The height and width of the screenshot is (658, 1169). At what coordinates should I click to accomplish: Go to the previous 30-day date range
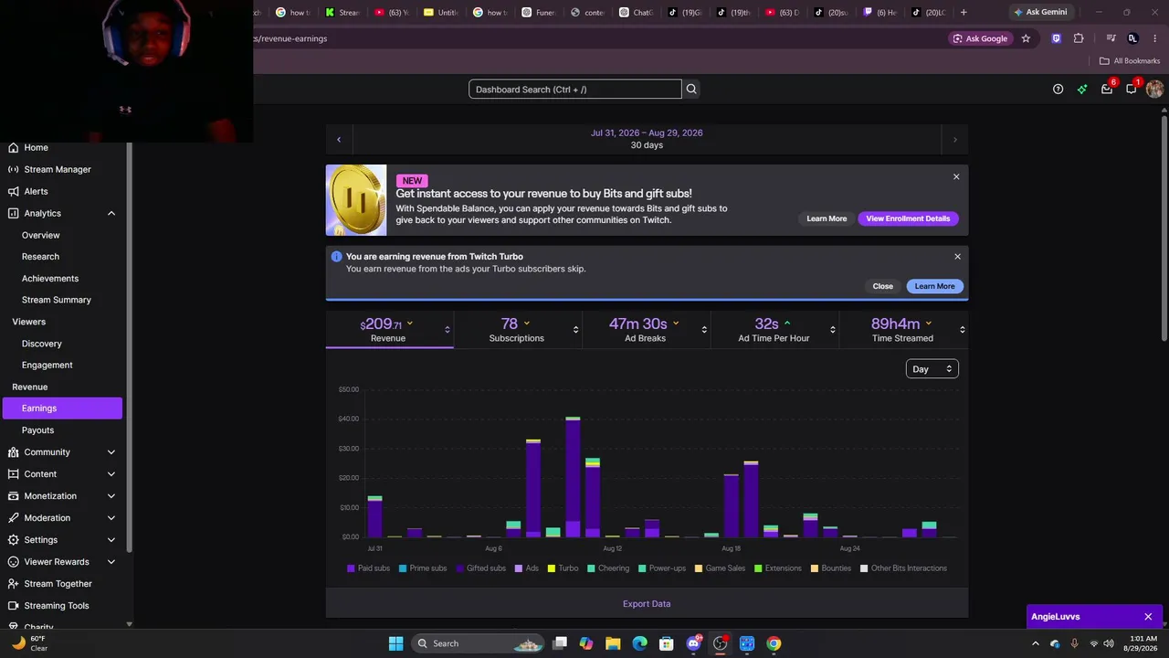(x=339, y=139)
